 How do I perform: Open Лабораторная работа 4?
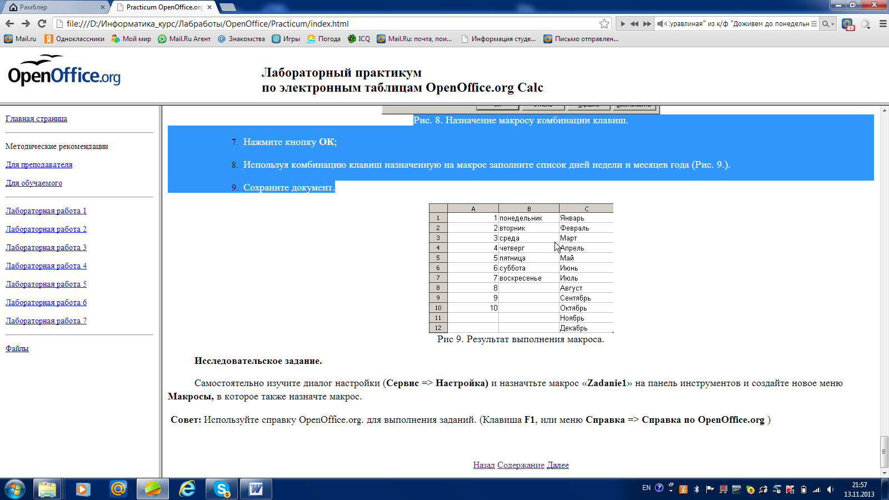pos(46,266)
